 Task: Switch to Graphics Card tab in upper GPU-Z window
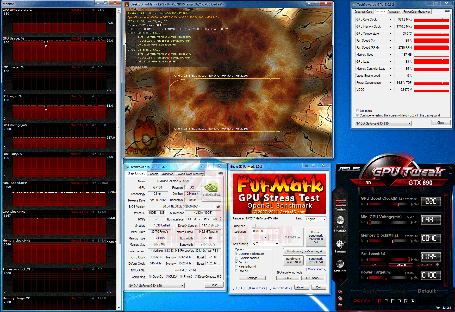click(x=363, y=12)
